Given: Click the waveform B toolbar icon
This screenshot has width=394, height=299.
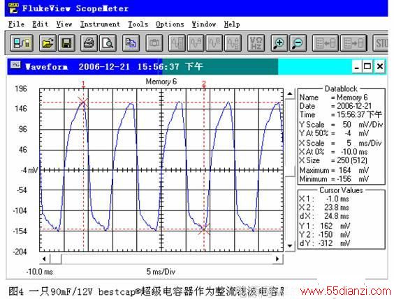Looking at the screenshot, I should [214, 43].
